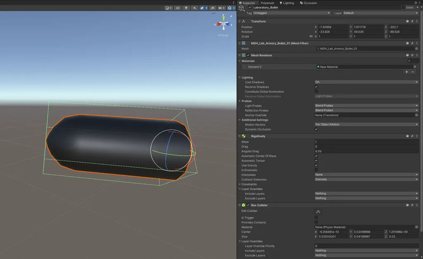Screen dimensions: 423x259
Task: Toggle Contribute Global Illumination checkbox
Action: pos(316,91)
